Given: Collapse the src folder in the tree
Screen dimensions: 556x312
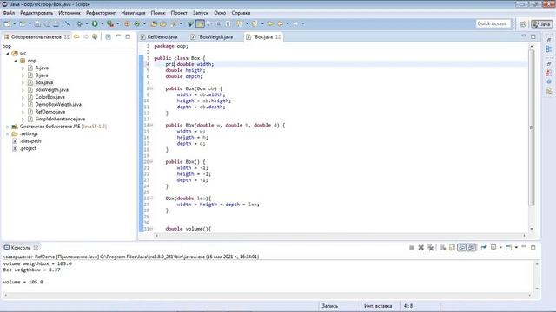Looking at the screenshot, I should click(x=8, y=54).
